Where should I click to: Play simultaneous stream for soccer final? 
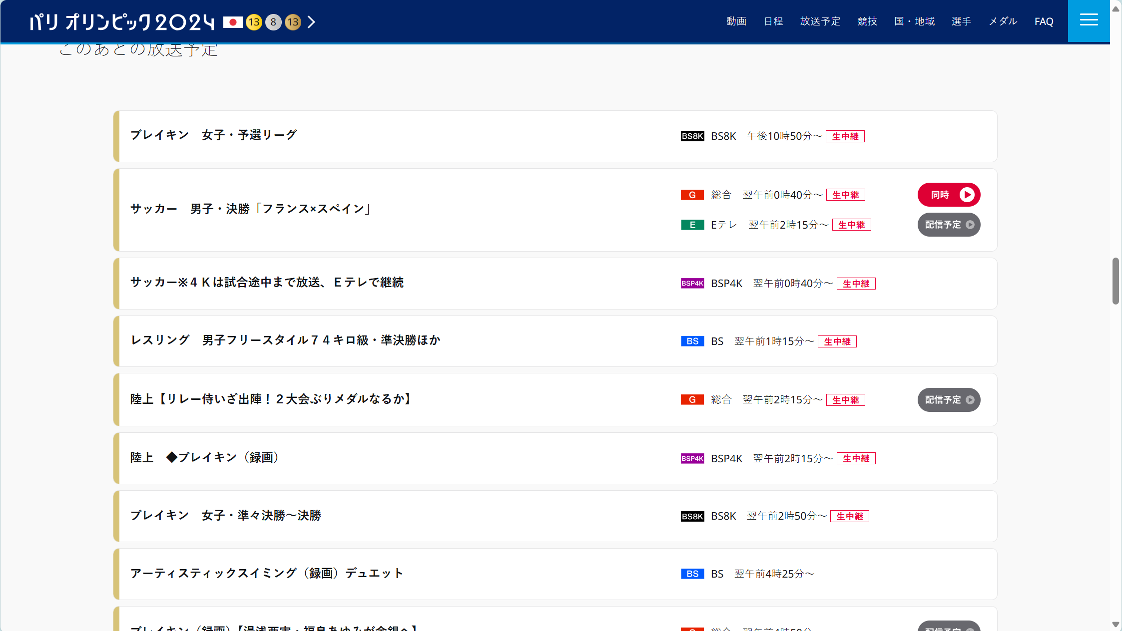[949, 195]
